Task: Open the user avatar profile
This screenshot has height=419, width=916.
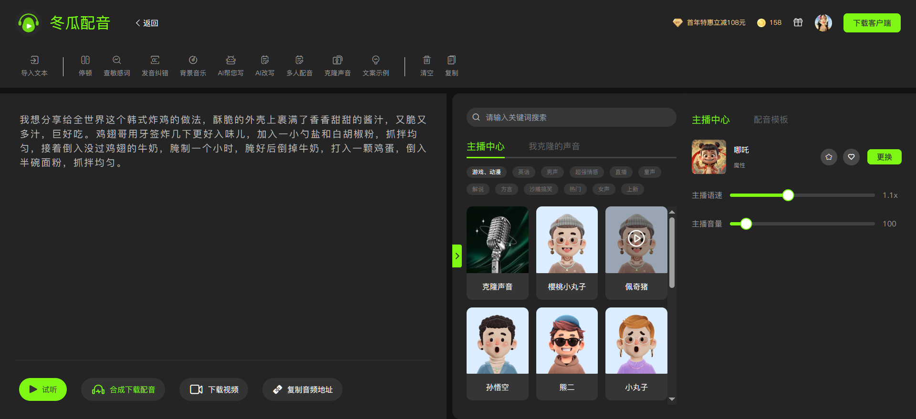Action: 823,23
